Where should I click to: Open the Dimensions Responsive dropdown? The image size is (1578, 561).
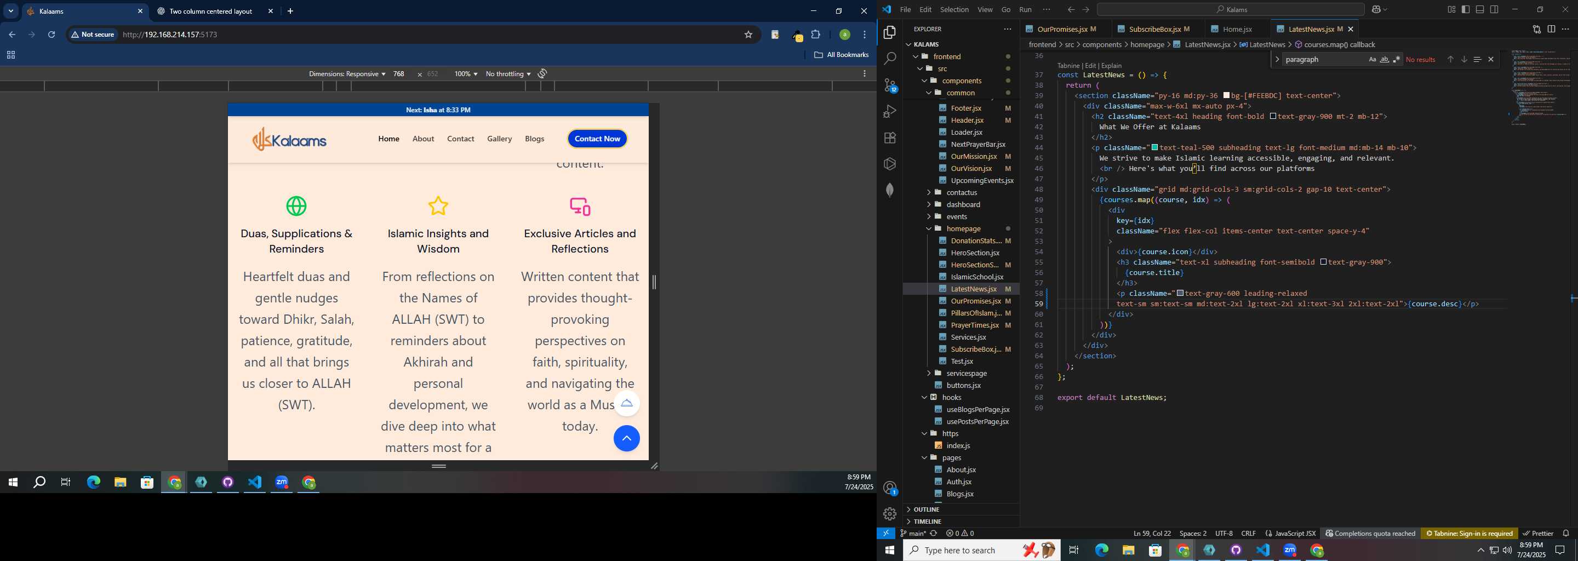(x=347, y=73)
